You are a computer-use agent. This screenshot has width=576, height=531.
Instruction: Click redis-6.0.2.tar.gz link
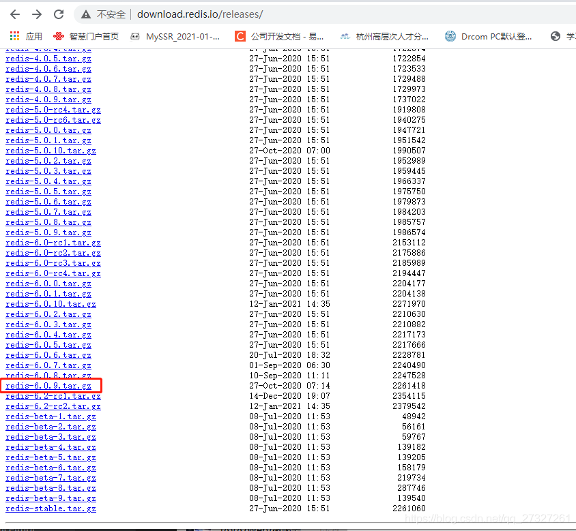(48, 314)
